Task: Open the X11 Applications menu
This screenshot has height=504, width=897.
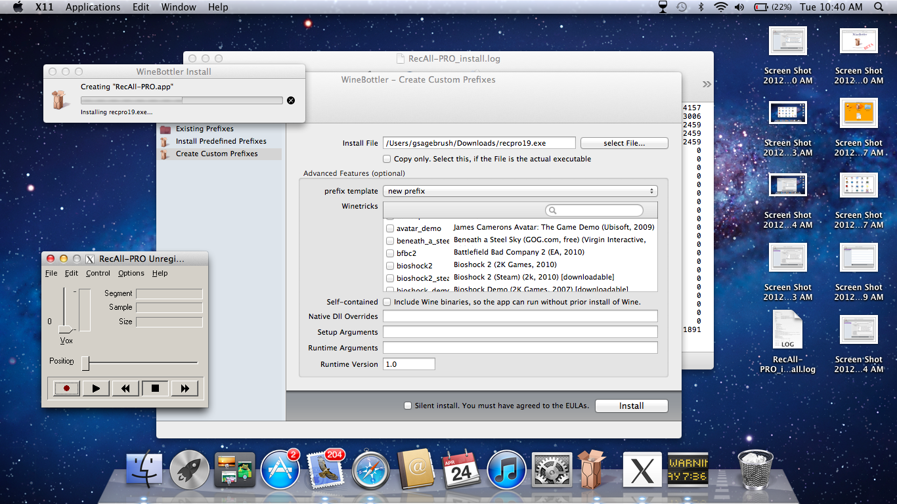Action: pyautogui.click(x=93, y=7)
